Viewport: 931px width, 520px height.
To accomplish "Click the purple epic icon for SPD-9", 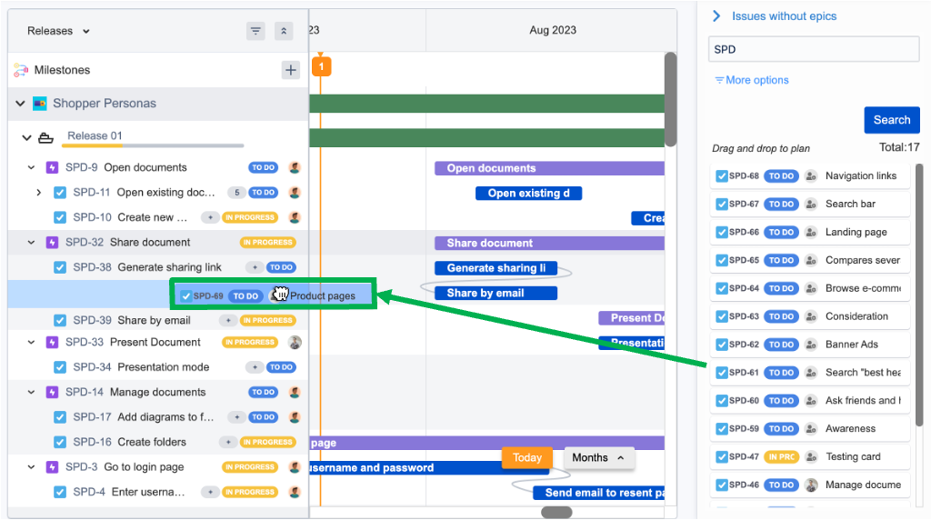I will tap(52, 167).
